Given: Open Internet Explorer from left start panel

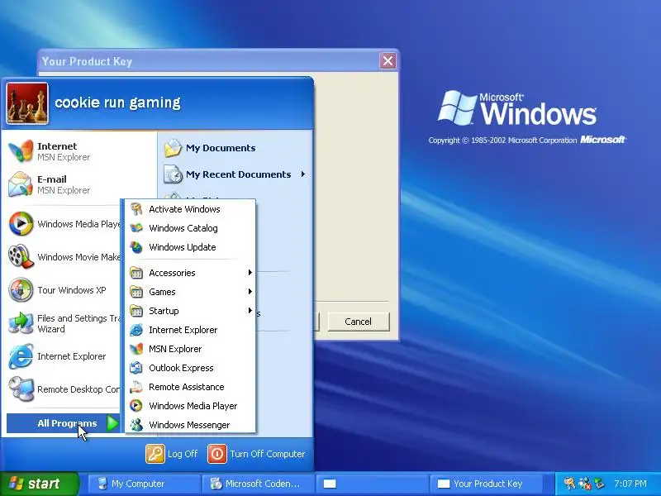Looking at the screenshot, I should click(64, 356).
